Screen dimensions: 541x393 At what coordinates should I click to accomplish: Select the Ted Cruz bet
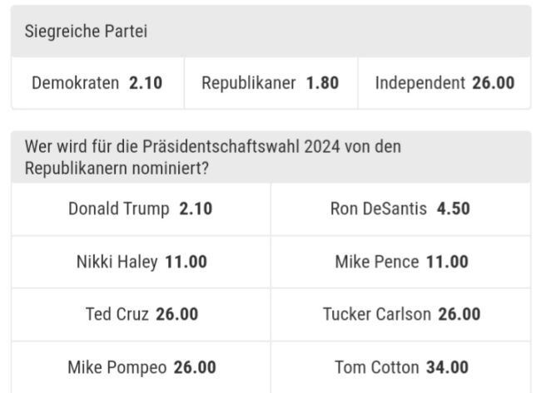point(141,314)
